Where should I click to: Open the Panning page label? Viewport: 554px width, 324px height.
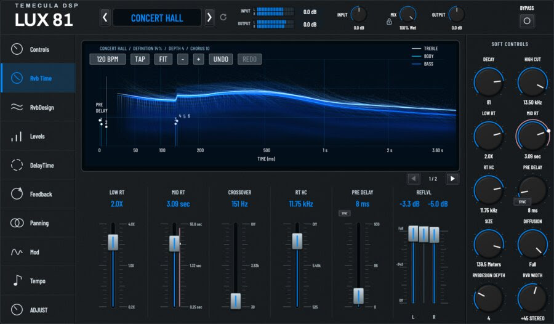(x=39, y=223)
